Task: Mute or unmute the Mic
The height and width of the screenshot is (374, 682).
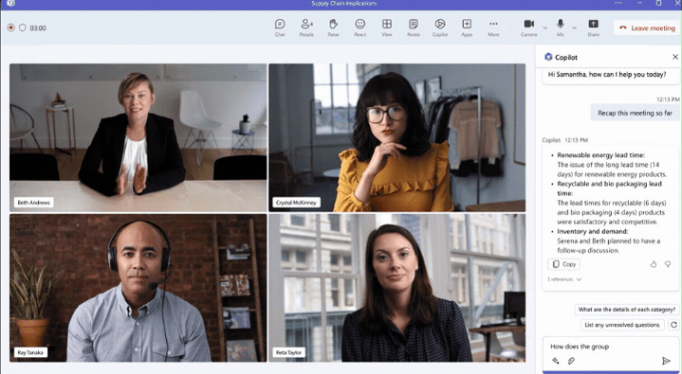Action: [561, 27]
